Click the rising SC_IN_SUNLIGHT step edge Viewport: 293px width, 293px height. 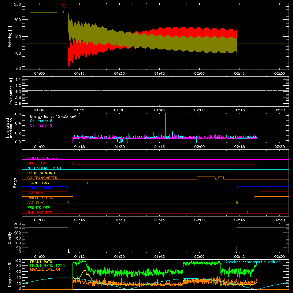click(x=68, y=173)
